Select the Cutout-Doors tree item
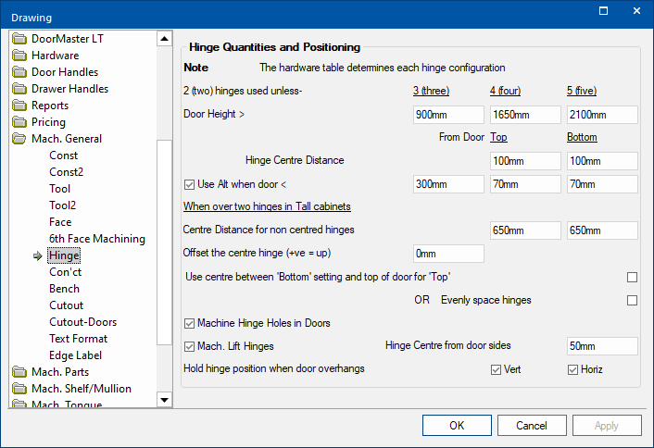The height and width of the screenshot is (448, 654). click(x=83, y=322)
